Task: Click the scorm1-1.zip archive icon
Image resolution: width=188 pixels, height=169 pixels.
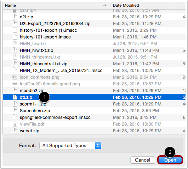Action: (15, 104)
